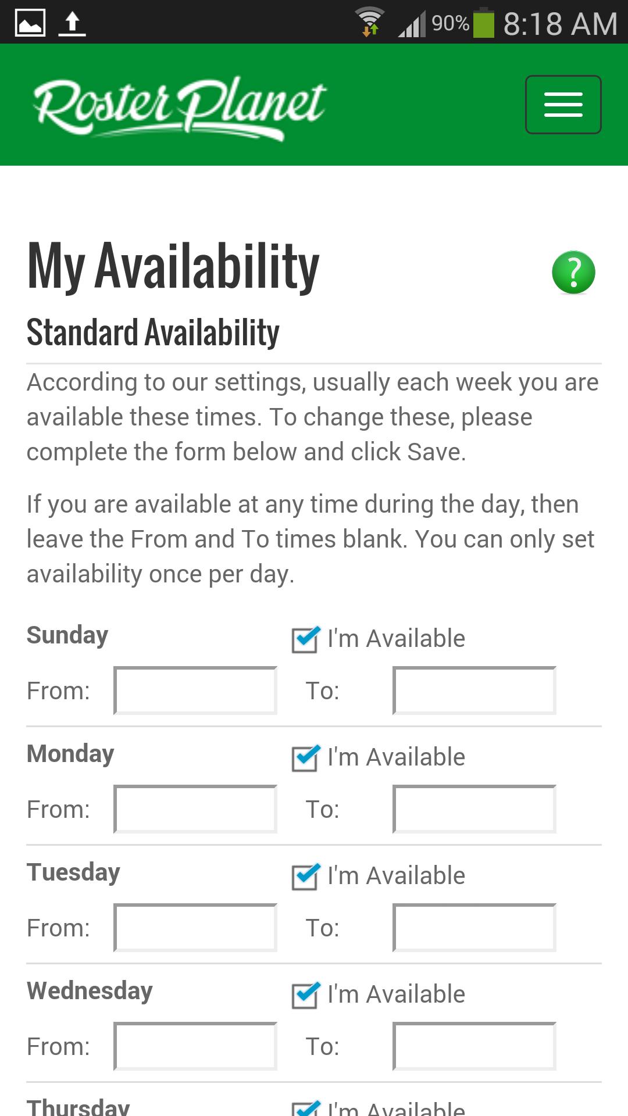Toggle Monday's I'm Available checkbox

[305, 758]
